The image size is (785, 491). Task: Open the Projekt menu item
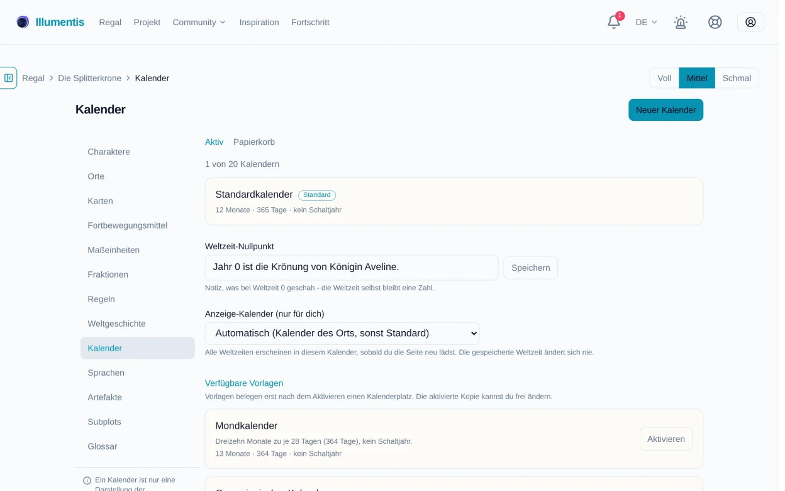click(x=147, y=22)
